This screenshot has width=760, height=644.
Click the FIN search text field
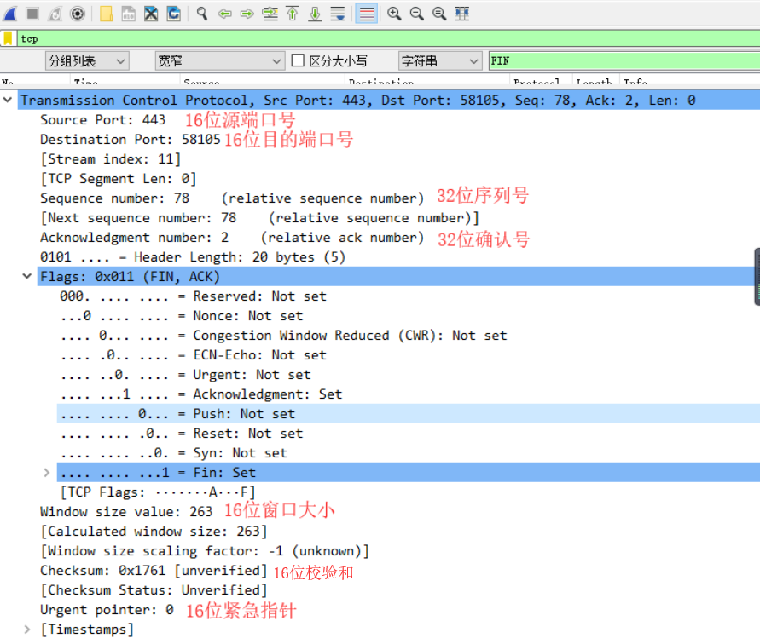(624, 61)
